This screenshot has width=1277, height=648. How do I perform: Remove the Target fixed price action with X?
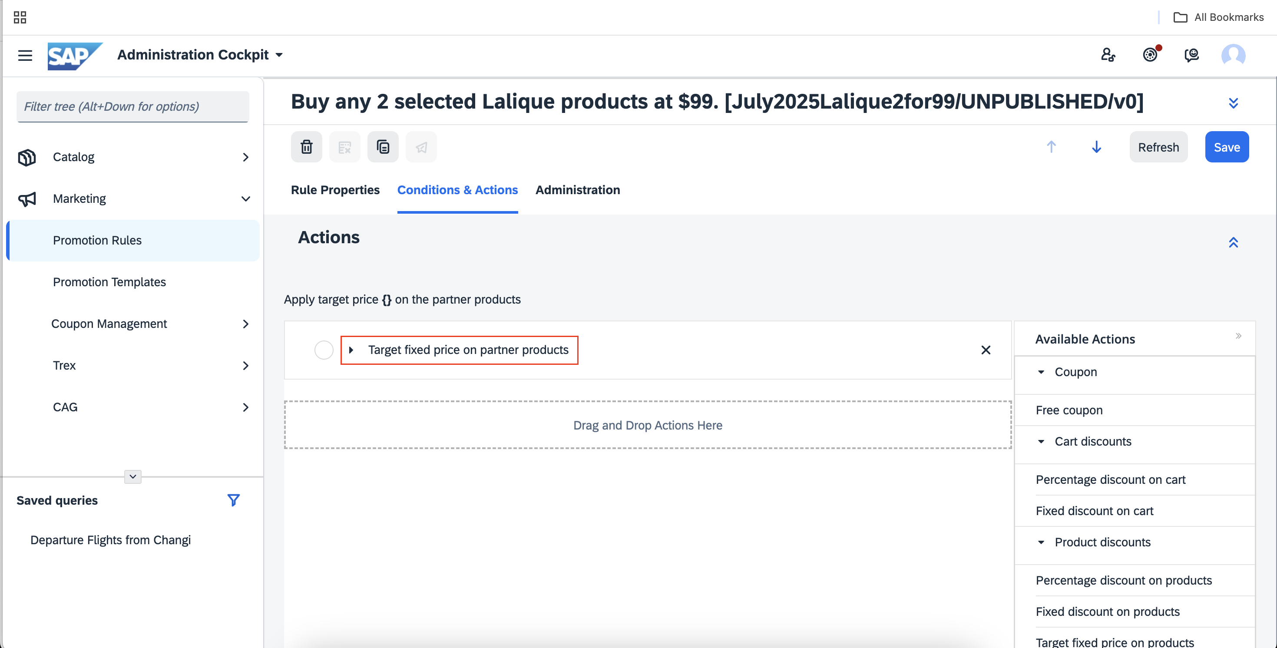986,350
